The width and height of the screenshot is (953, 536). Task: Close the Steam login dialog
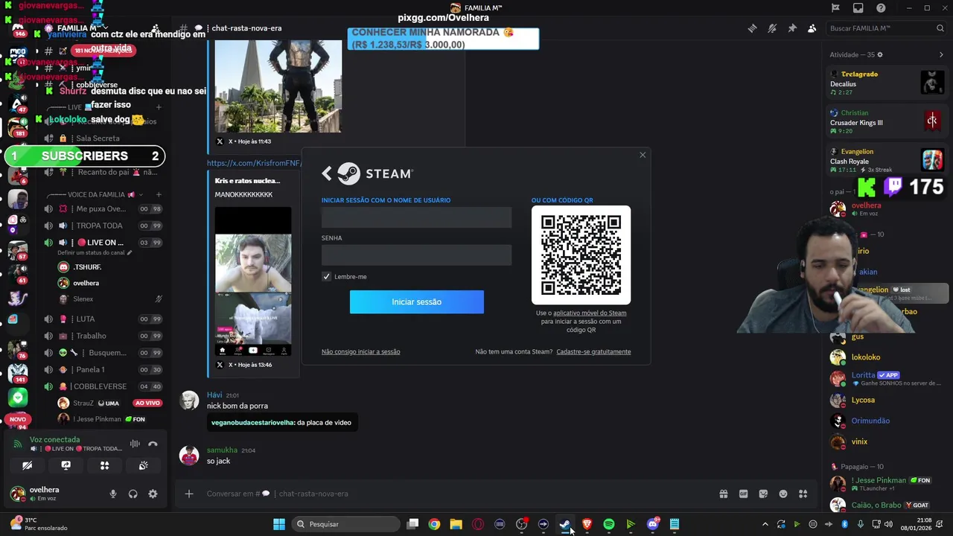click(x=643, y=155)
